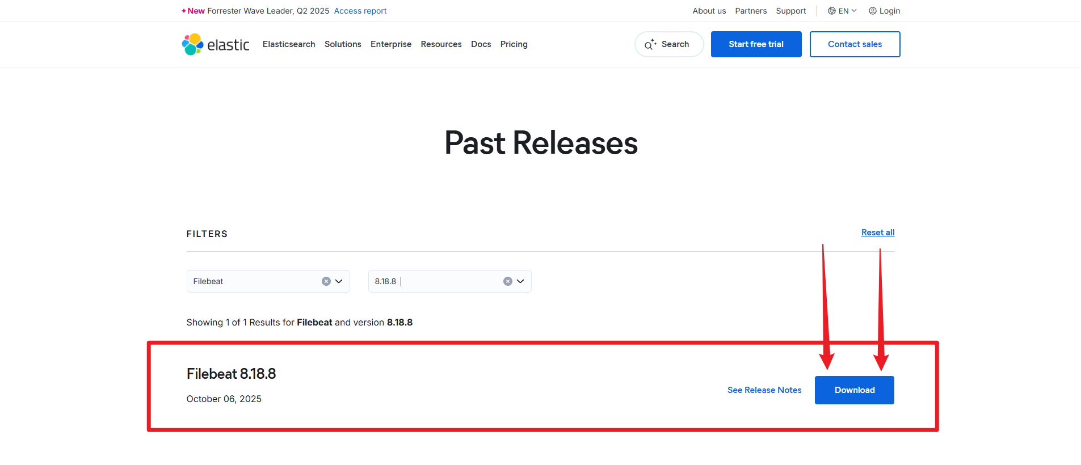Open See Release Notes link
1081x465 pixels.
click(x=764, y=390)
